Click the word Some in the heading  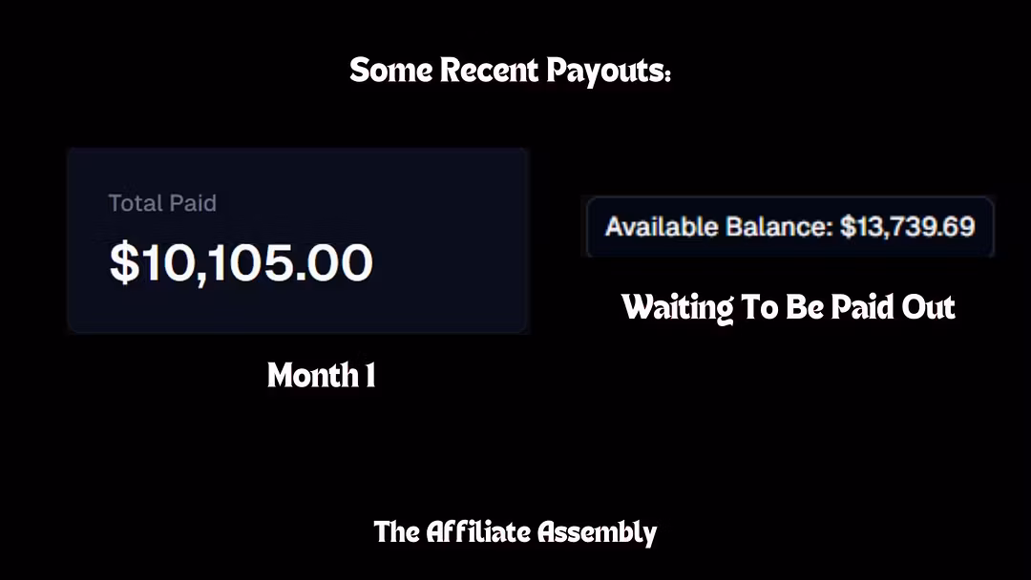pyautogui.click(x=390, y=71)
